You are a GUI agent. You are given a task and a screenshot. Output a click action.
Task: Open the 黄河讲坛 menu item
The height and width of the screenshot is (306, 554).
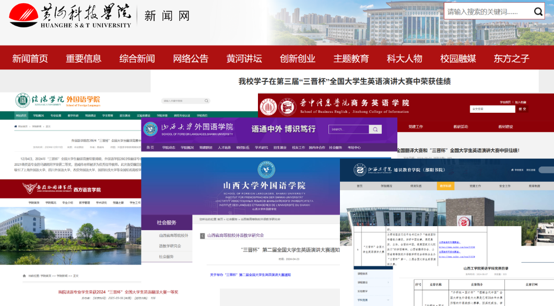[244, 58]
